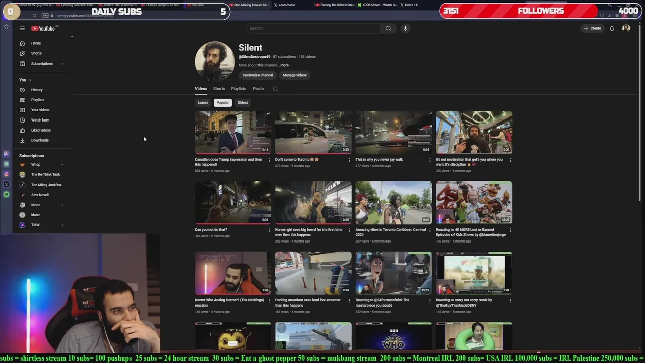This screenshot has height=363, width=645.
Task: Switch to XDD8 Stream browser tab
Action: pyautogui.click(x=377, y=5)
